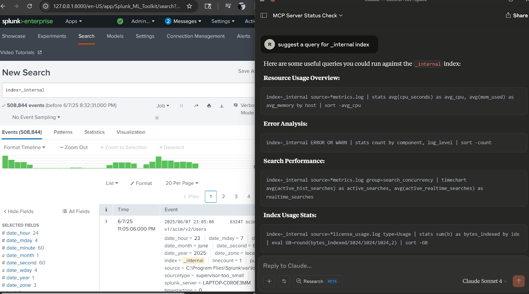The width and height of the screenshot is (529, 294).
Task: Share the job with arrow icon
Action: coord(196,106)
